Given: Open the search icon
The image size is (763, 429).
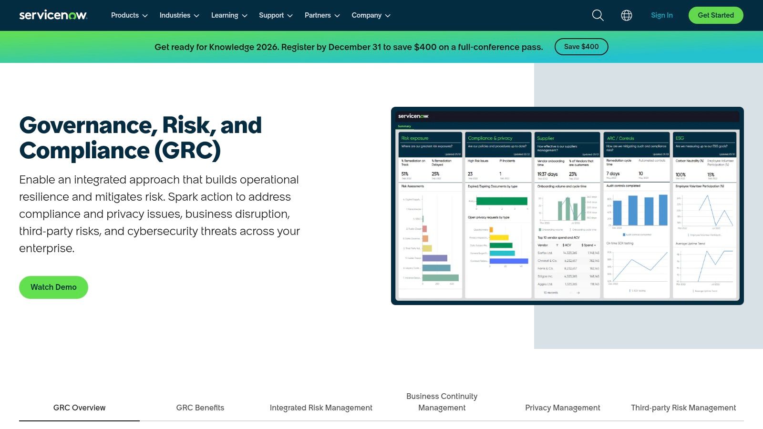Looking at the screenshot, I should point(597,15).
